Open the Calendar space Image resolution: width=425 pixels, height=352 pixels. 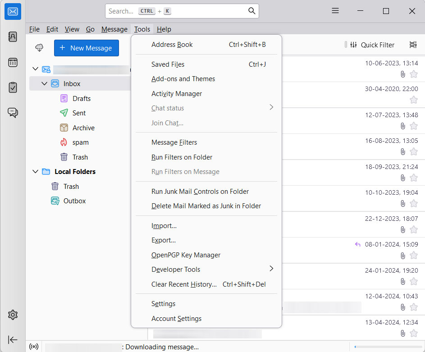[12, 62]
